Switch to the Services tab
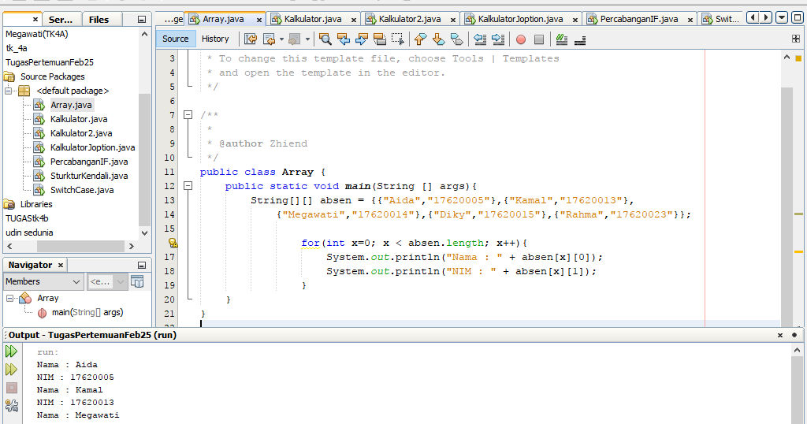This screenshot has width=807, height=424. tap(61, 20)
